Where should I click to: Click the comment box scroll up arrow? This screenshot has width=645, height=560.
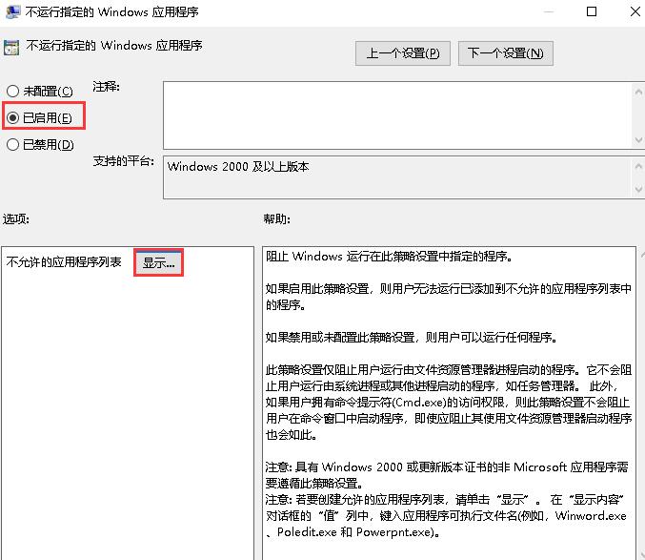point(638,92)
